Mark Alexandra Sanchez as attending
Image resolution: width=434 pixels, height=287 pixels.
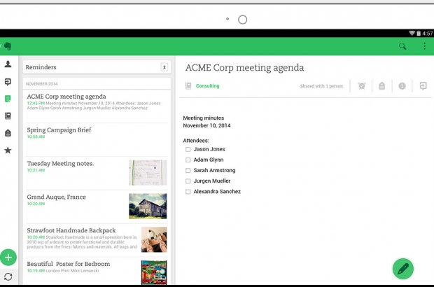point(188,191)
